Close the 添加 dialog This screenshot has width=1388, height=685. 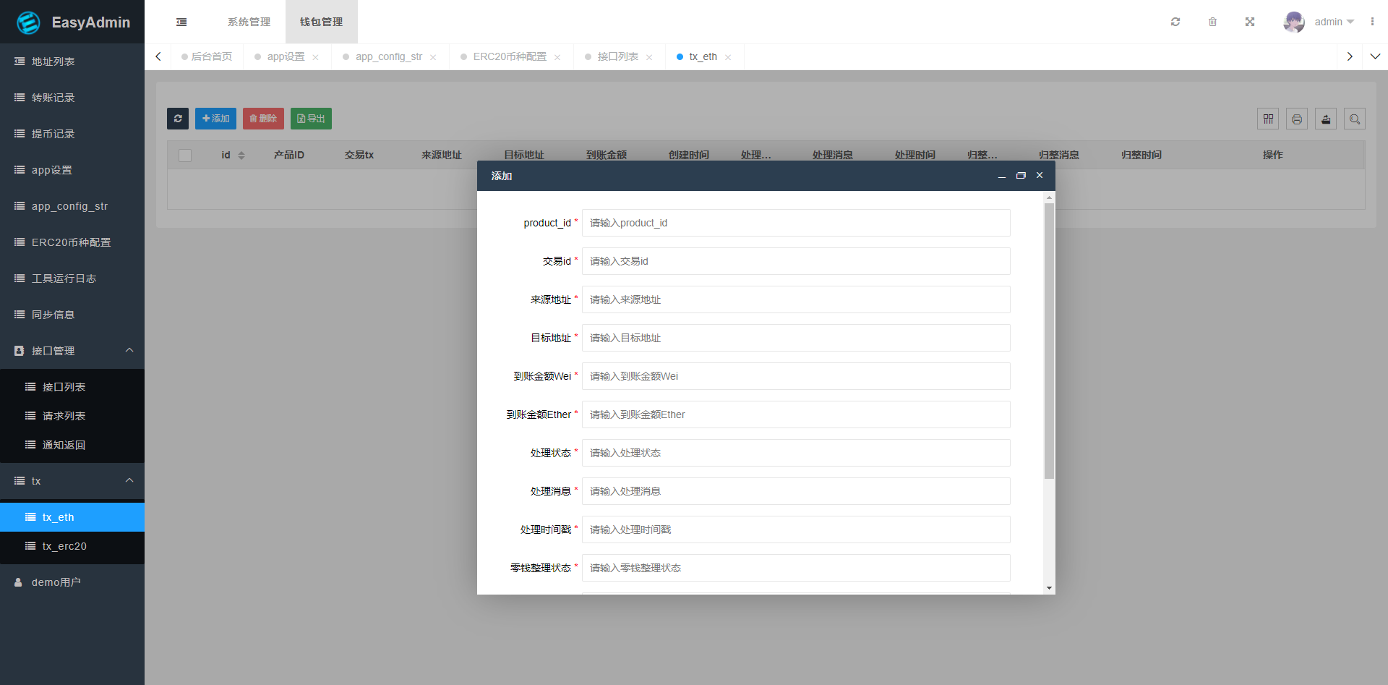click(1040, 176)
